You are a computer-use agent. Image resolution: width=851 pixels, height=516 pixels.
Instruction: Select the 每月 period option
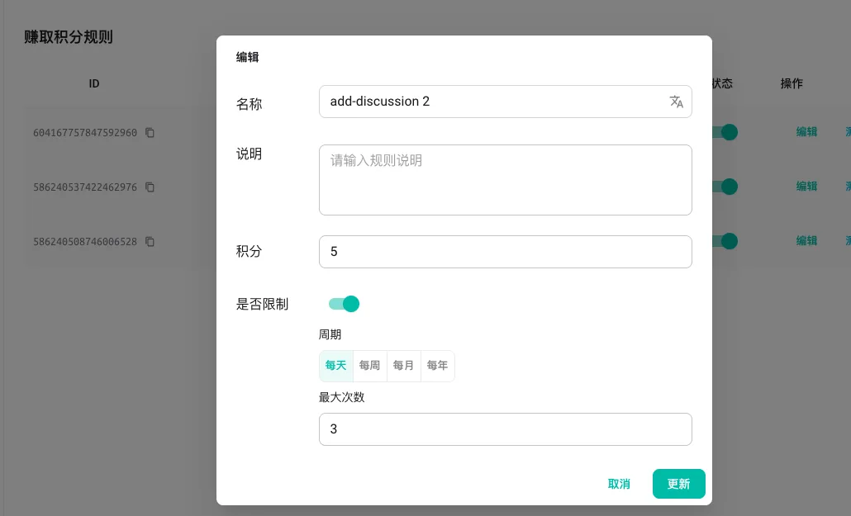coord(403,366)
